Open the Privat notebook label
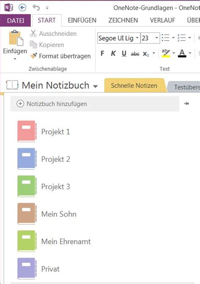The width and height of the screenshot is (200, 284). click(x=50, y=269)
